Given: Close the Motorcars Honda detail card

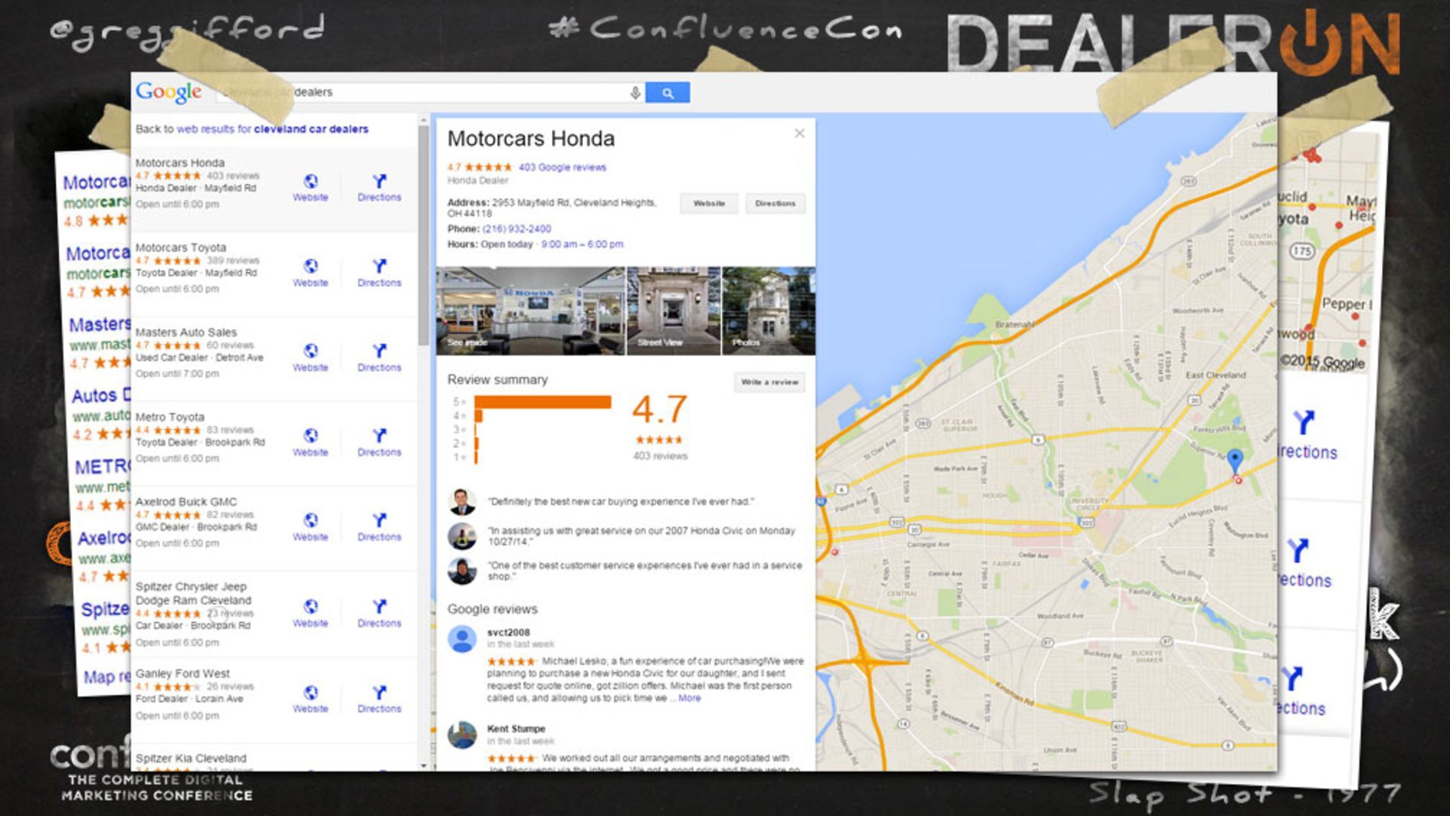Looking at the screenshot, I should click(x=800, y=134).
